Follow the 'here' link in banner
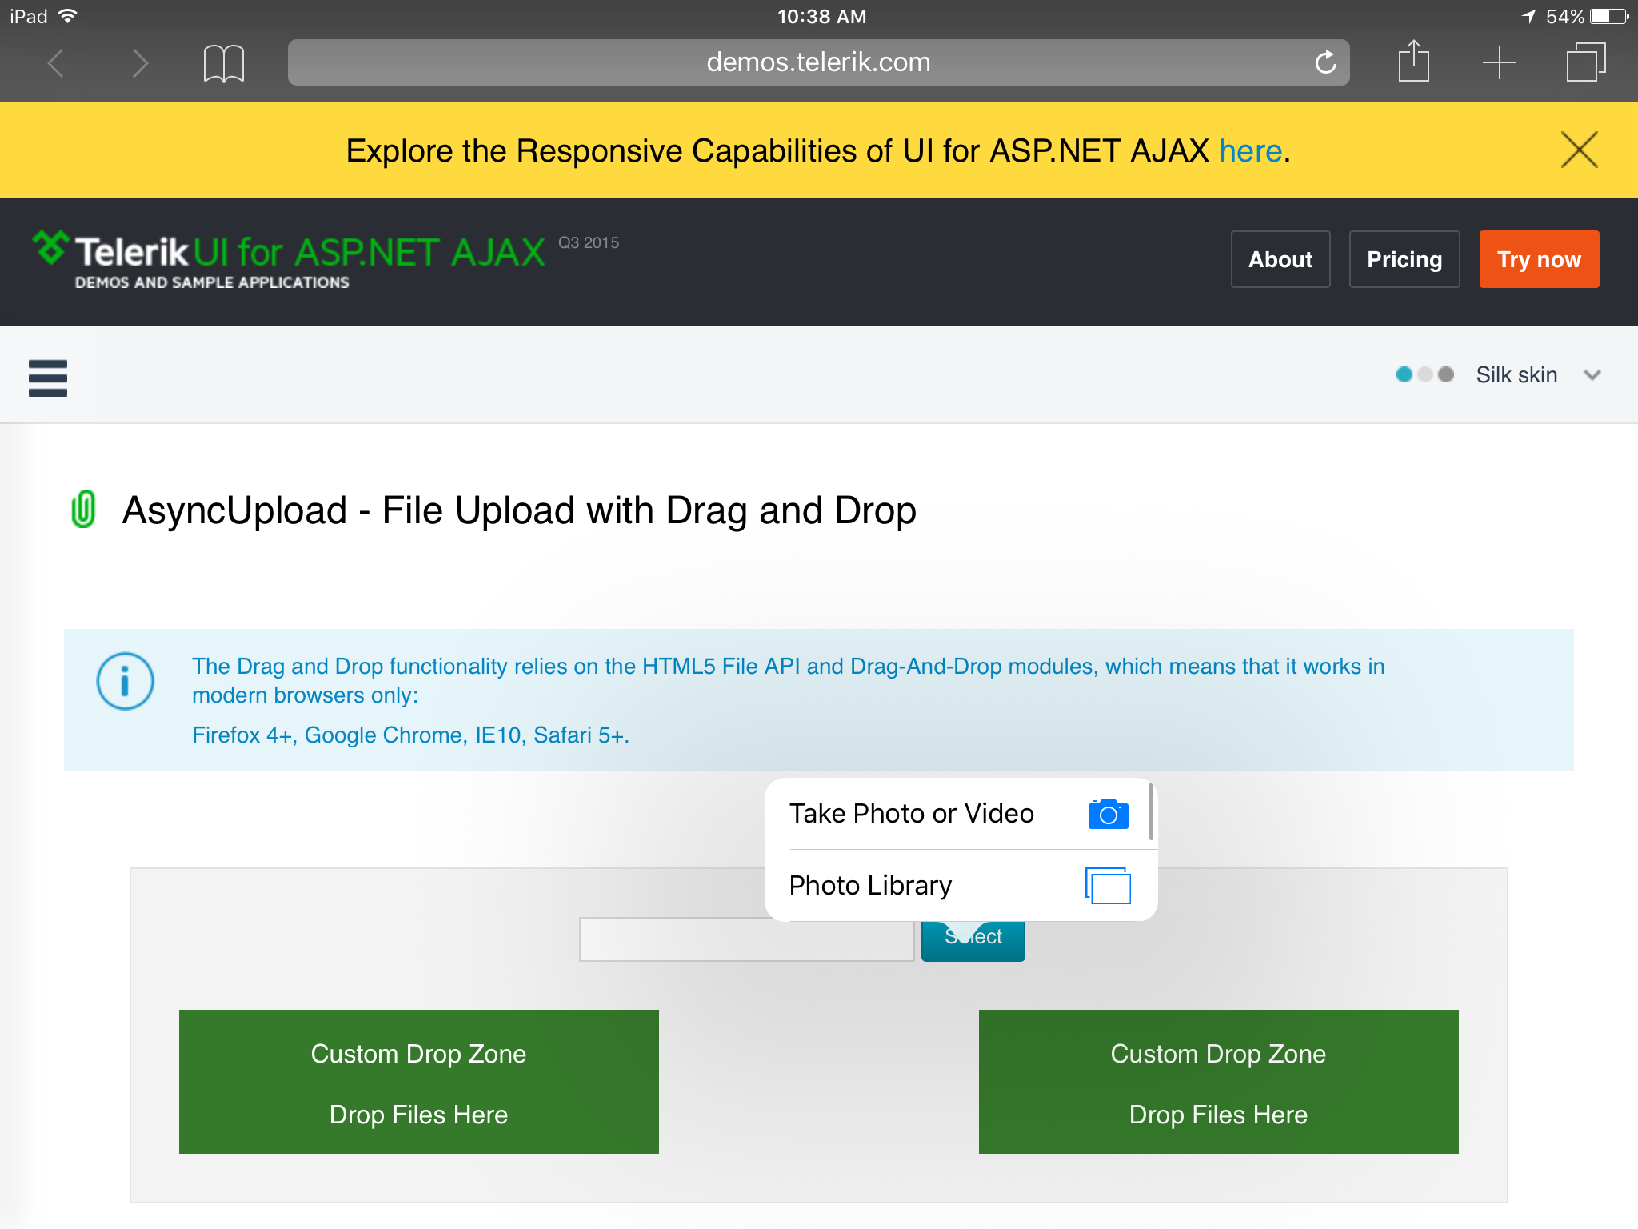The width and height of the screenshot is (1638, 1229). 1250,151
